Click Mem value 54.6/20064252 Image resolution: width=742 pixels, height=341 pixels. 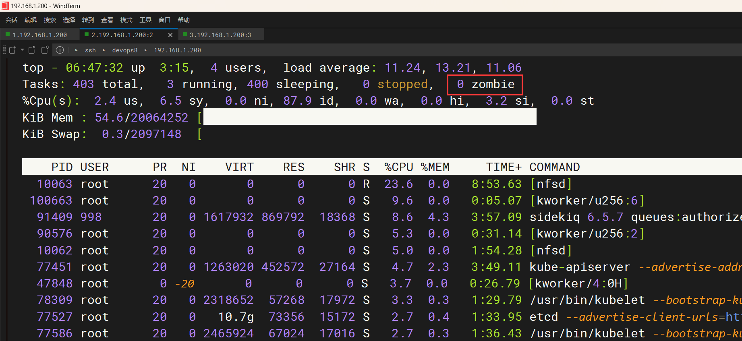click(141, 118)
